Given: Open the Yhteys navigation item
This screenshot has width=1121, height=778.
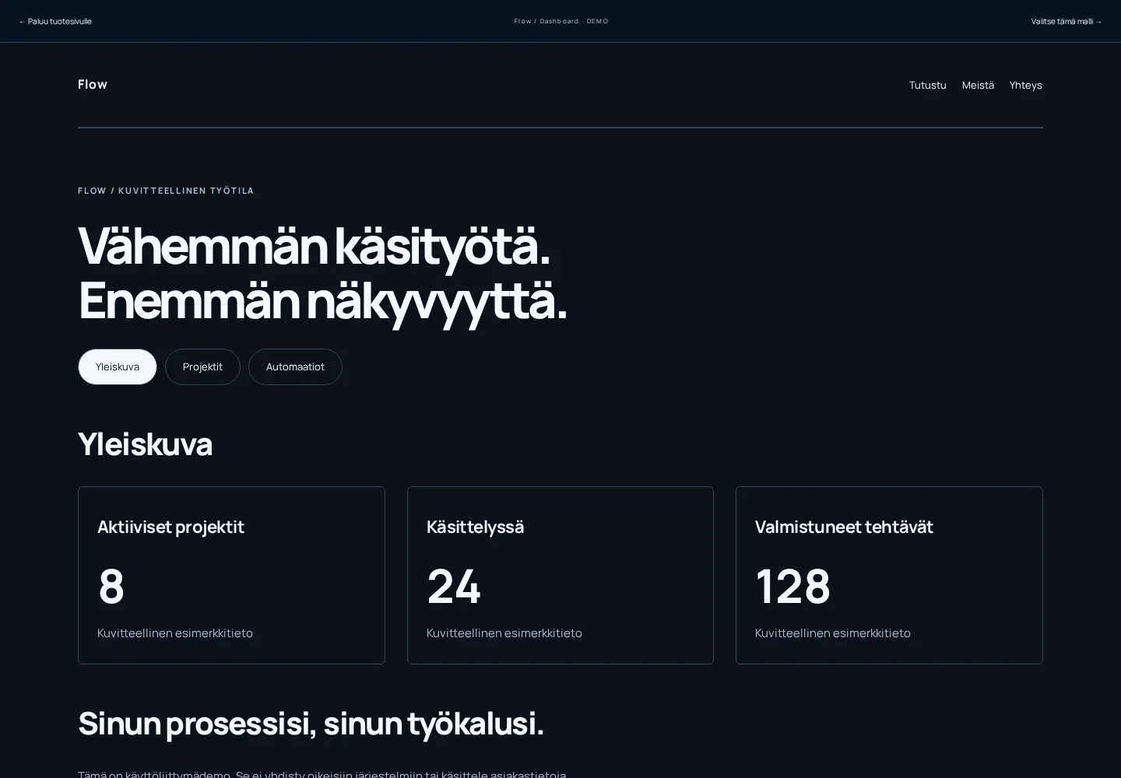Looking at the screenshot, I should pos(1025,85).
